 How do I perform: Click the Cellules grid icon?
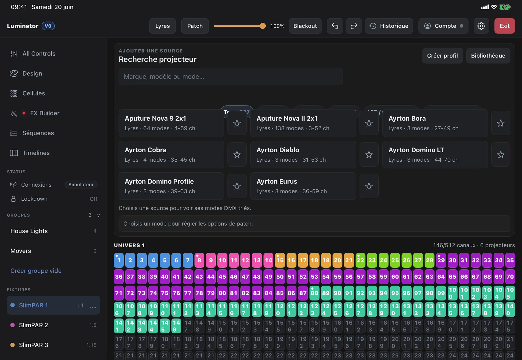[x=14, y=93]
